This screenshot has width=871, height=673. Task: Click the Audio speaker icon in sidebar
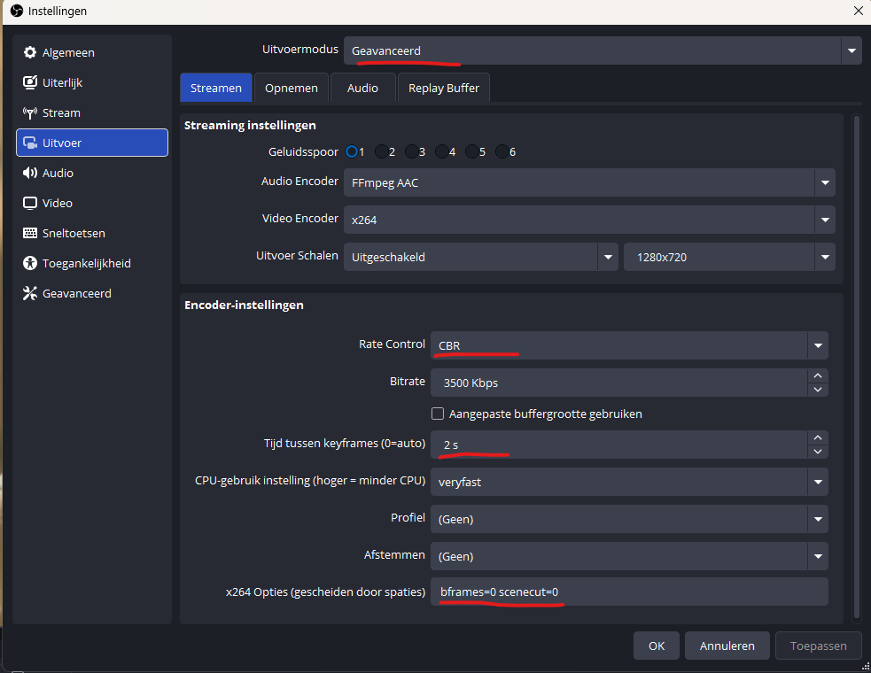click(x=30, y=174)
